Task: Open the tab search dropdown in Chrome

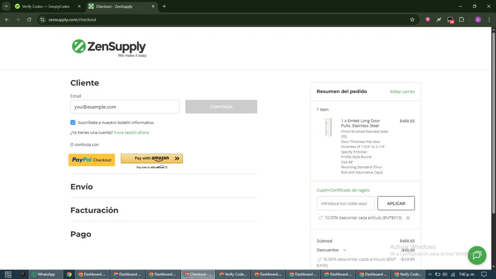Action: pyautogui.click(x=6, y=6)
